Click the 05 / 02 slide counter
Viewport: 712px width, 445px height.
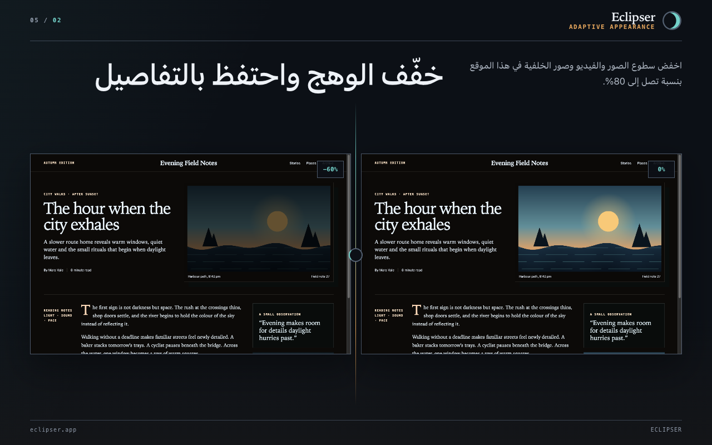[46, 20]
